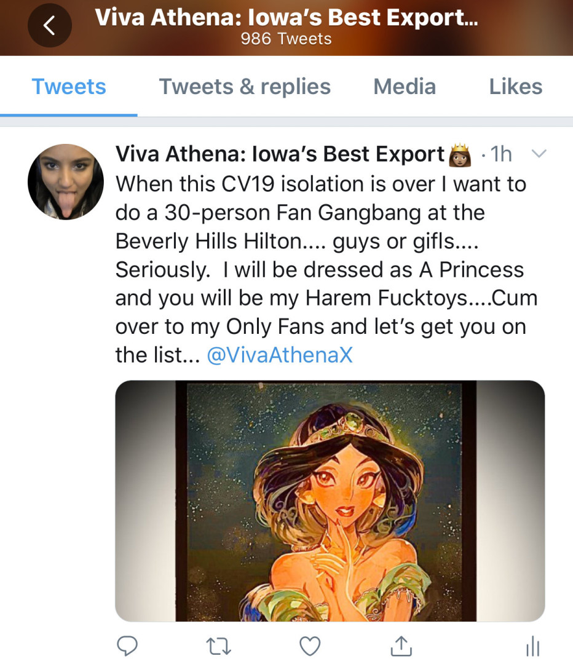This screenshot has height=664, width=573.
Task: Like the tweet with the heart icon
Action: click(310, 645)
